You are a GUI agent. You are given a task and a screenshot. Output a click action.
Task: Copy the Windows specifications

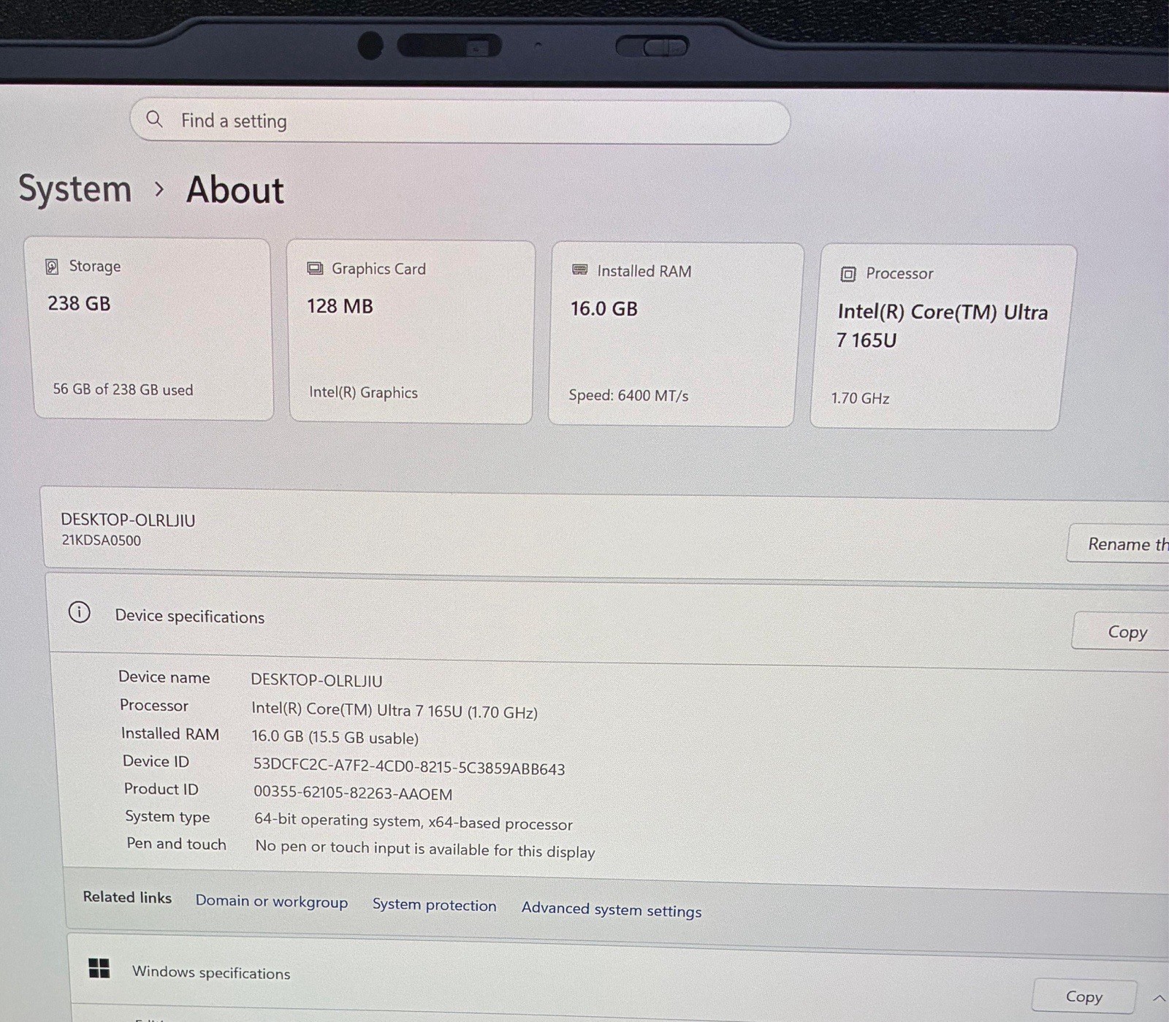(1084, 996)
